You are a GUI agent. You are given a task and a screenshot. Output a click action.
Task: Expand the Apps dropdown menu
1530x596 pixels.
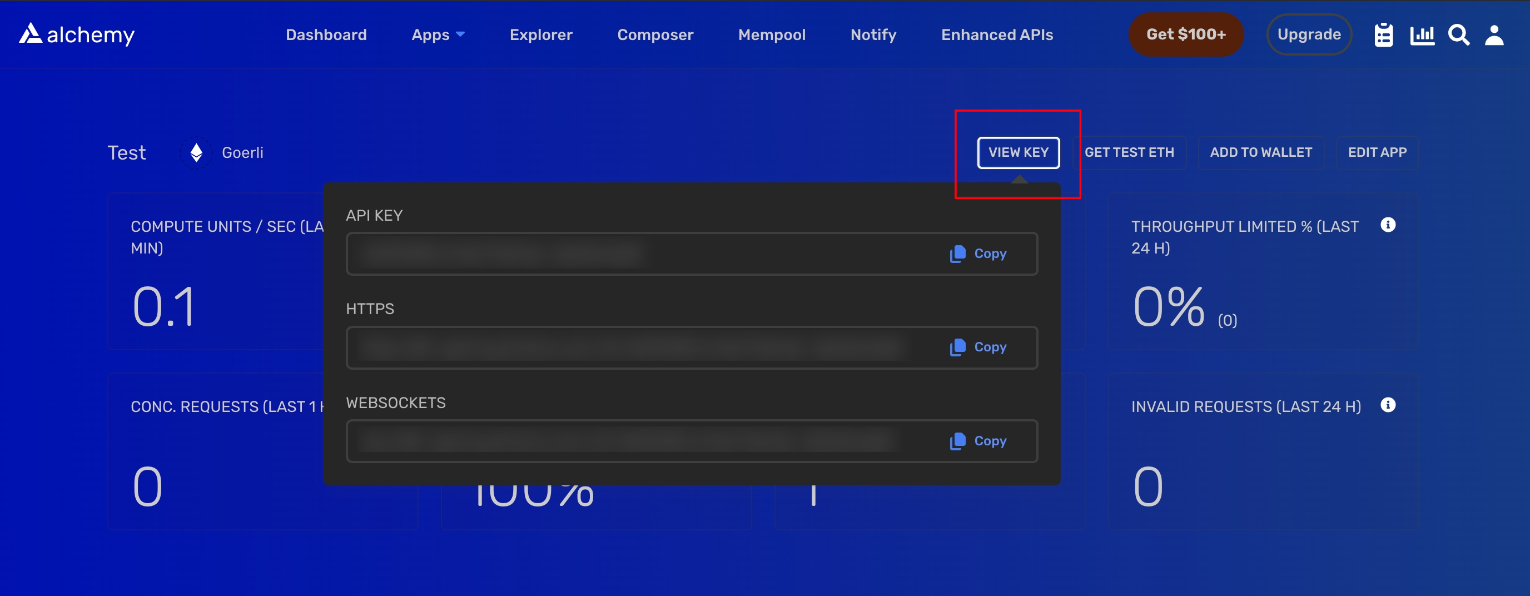(x=438, y=34)
